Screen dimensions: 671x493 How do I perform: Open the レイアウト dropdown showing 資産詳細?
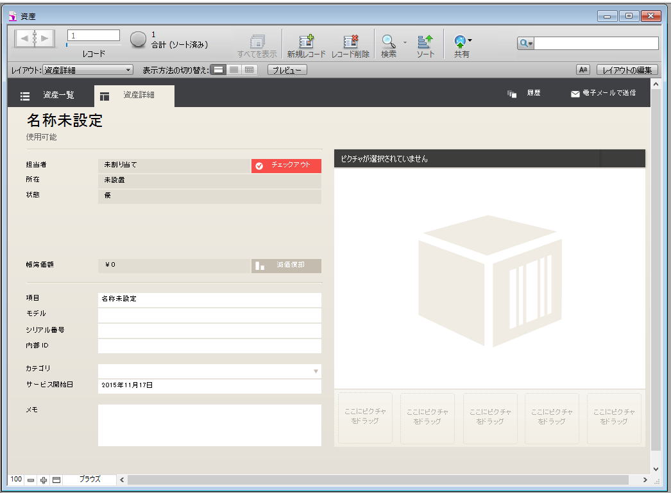[88, 70]
